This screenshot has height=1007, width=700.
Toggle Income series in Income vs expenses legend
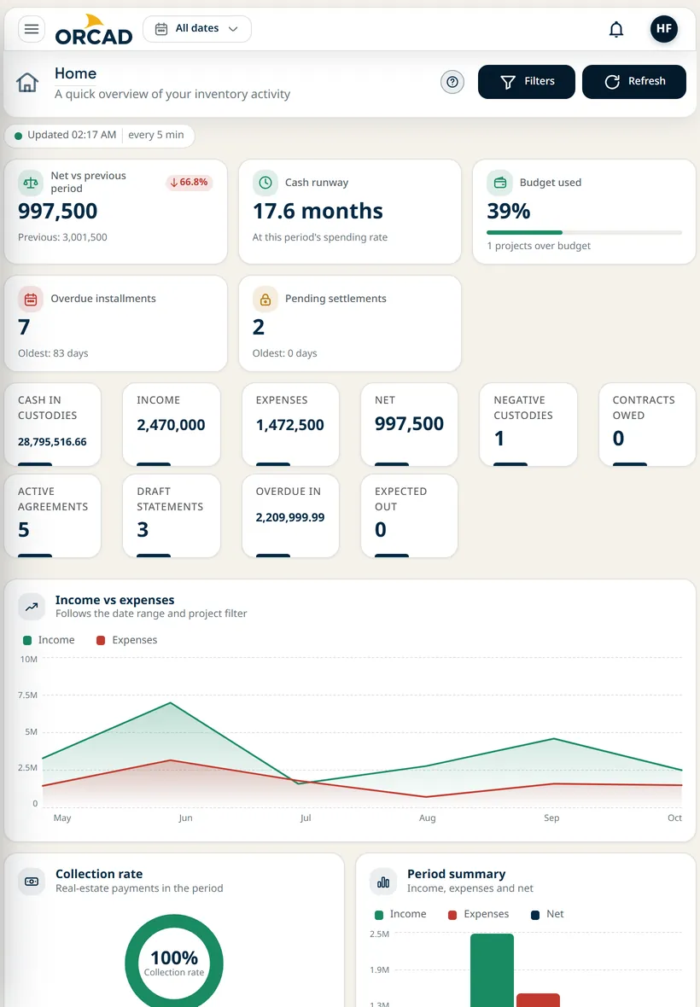49,640
